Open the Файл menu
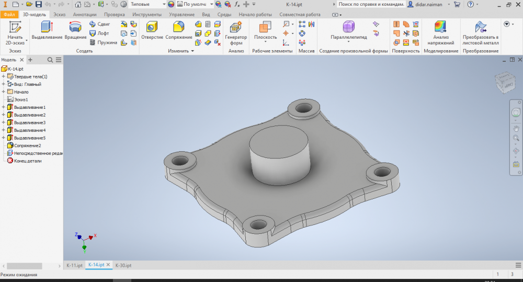 pyautogui.click(x=9, y=15)
